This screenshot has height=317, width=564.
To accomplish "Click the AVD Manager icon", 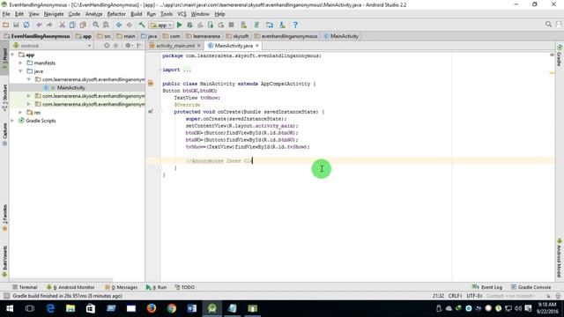I will point(244,25).
